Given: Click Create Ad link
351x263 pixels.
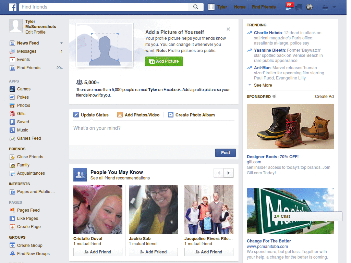Looking at the screenshot, I should click(324, 97).
